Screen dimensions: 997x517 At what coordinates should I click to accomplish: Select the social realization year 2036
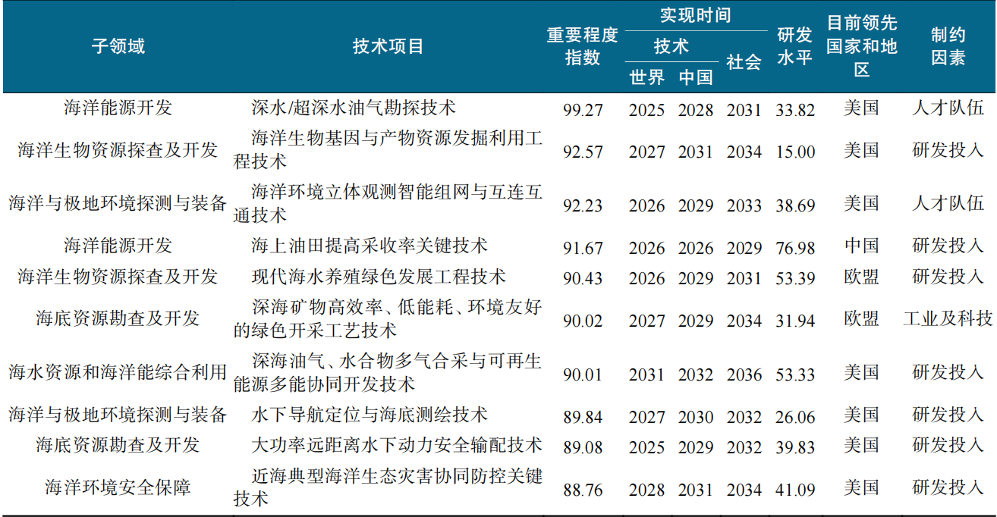pos(744,374)
